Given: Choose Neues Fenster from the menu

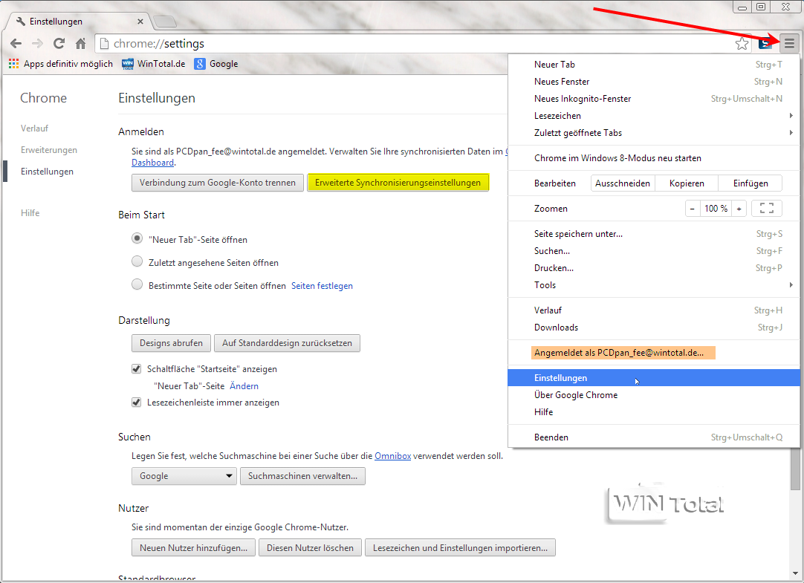Looking at the screenshot, I should pos(654,82).
